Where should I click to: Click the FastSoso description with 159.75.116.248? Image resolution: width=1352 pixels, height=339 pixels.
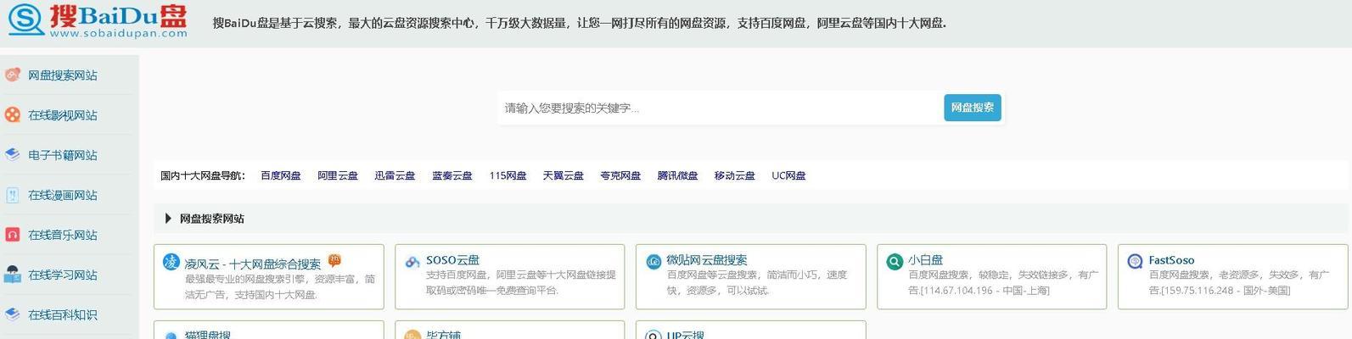tap(1239, 282)
